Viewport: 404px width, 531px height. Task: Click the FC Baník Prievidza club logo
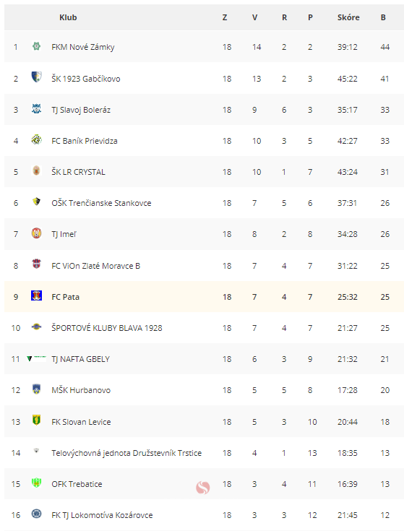click(x=36, y=139)
